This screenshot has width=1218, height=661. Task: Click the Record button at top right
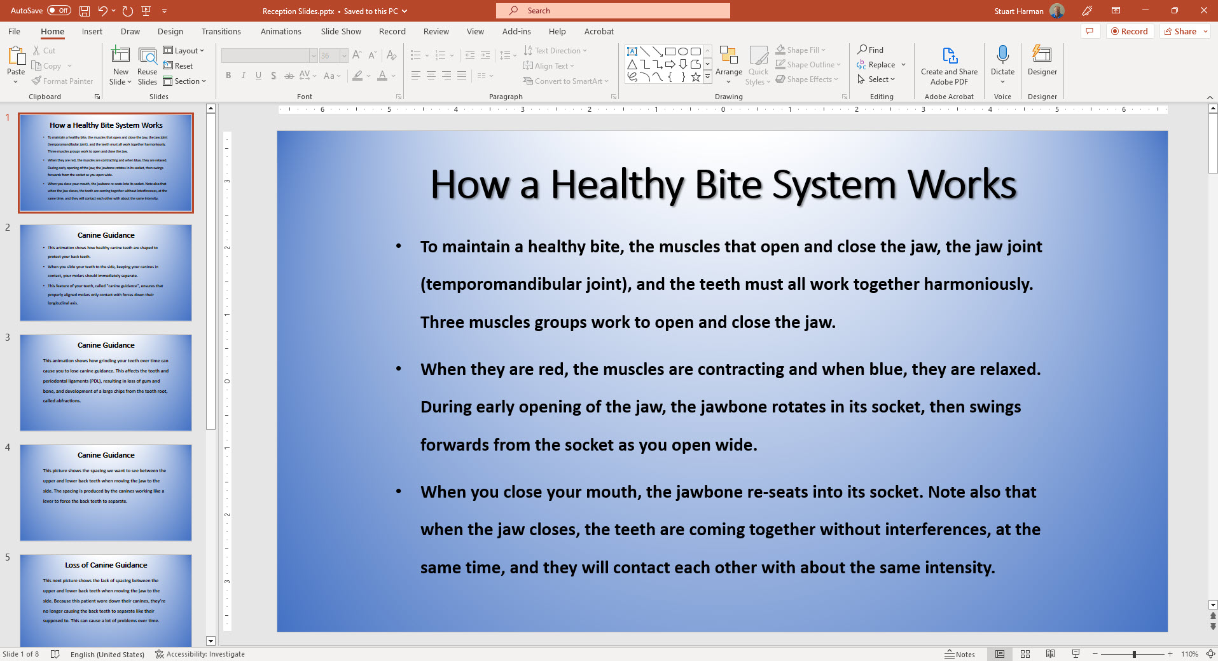pos(1130,31)
